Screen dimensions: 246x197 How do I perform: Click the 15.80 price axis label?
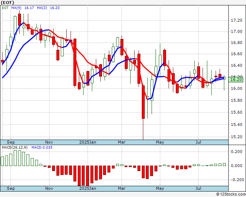(x=236, y=100)
